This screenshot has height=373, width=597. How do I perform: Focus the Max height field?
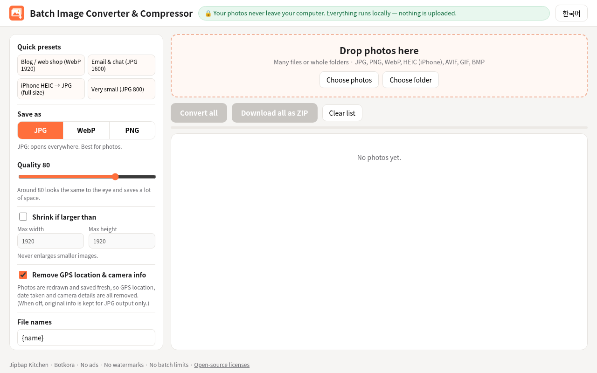click(122, 241)
